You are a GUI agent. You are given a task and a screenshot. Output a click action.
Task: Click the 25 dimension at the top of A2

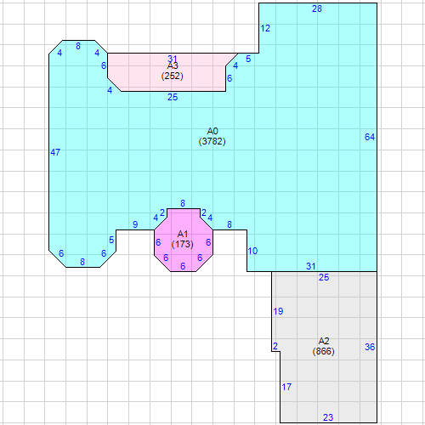pyautogui.click(x=324, y=277)
